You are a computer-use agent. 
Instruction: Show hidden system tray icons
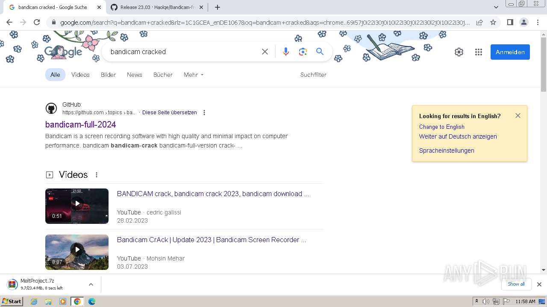(x=476, y=301)
